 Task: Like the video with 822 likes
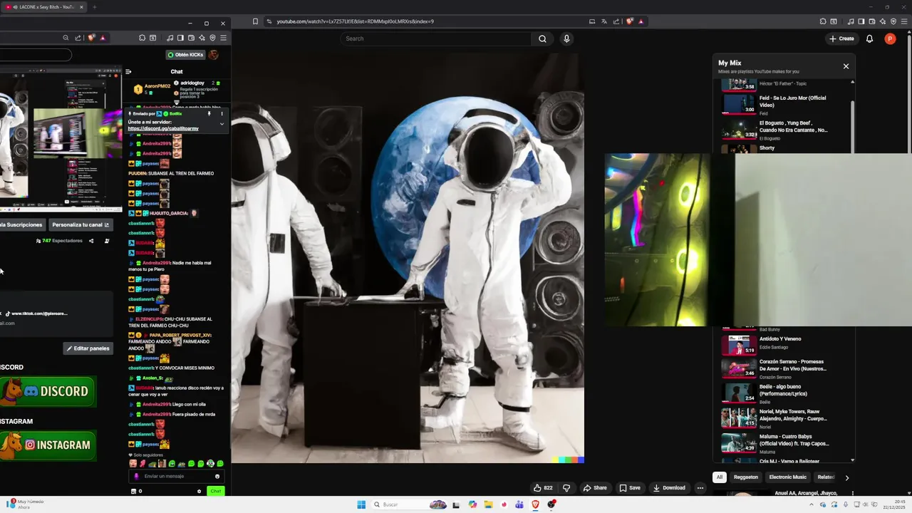[543, 488]
